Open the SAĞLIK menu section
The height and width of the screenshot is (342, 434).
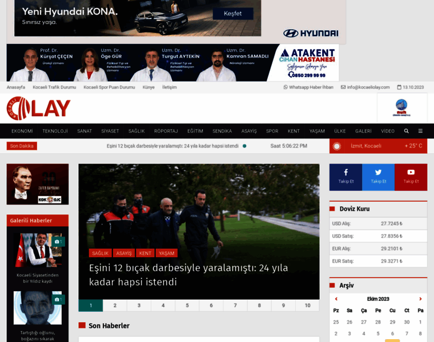point(136,131)
